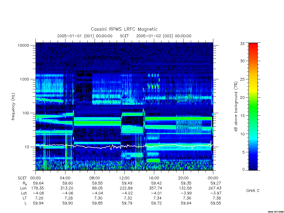The width and height of the screenshot is (284, 213).
Task: Click longitude value '132.58'
Action: [x=185, y=188]
